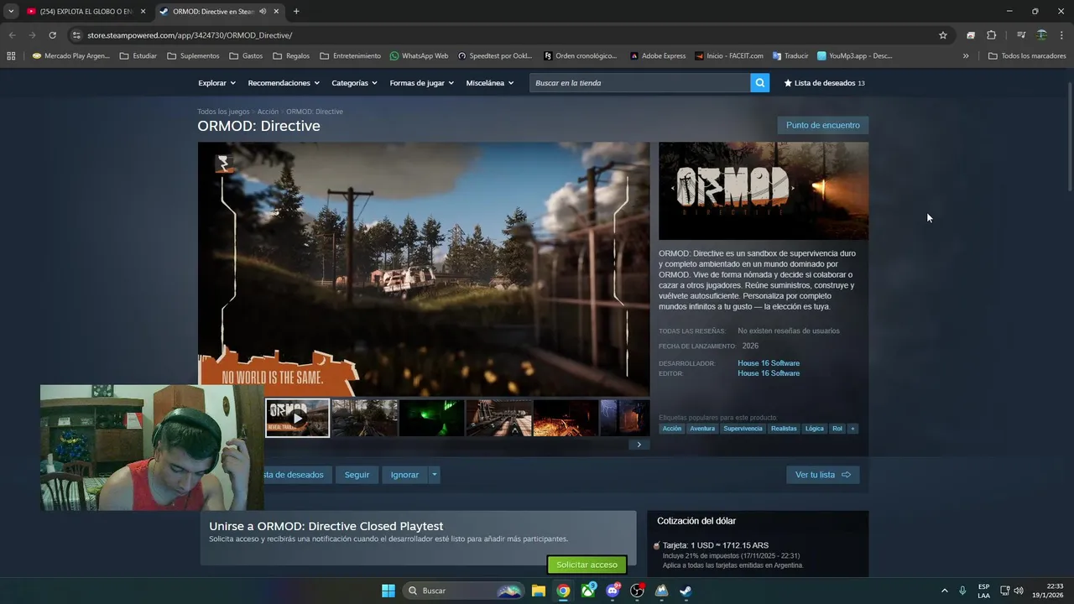The image size is (1074, 604).
Task: Click the Chrome taskbar icon
Action: tap(563, 591)
